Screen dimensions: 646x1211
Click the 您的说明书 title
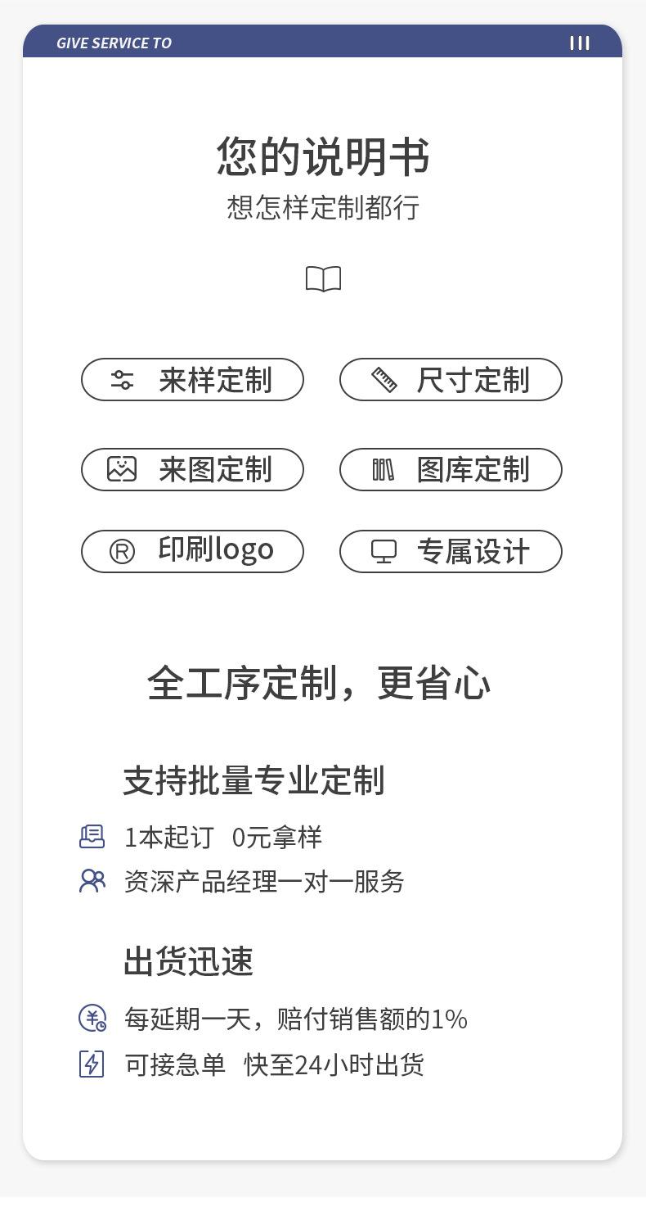(323, 156)
